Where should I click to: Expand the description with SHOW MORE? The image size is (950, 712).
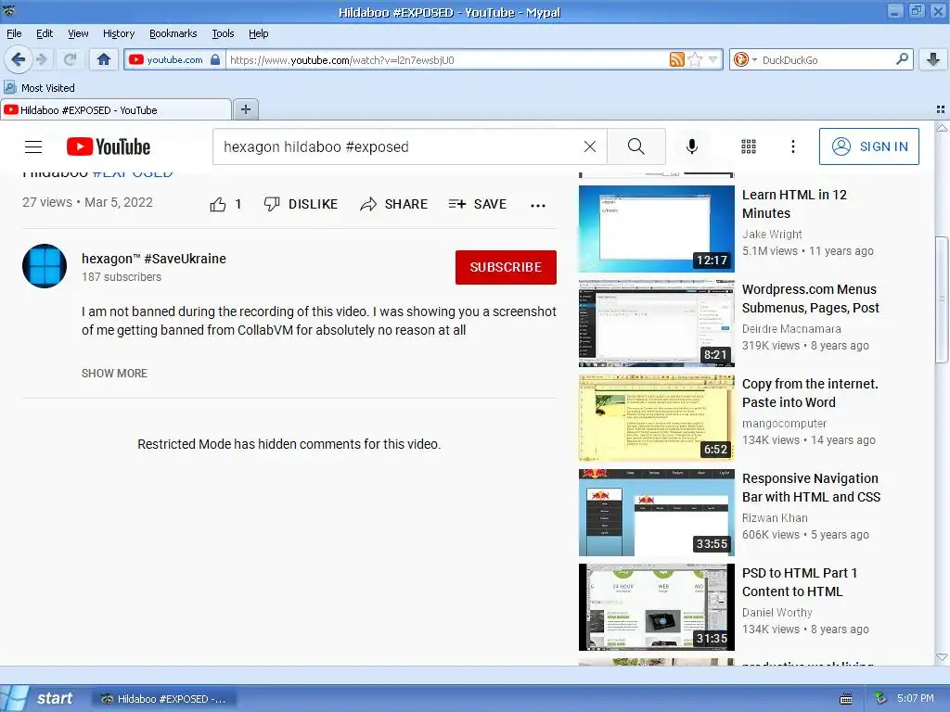[x=114, y=374]
